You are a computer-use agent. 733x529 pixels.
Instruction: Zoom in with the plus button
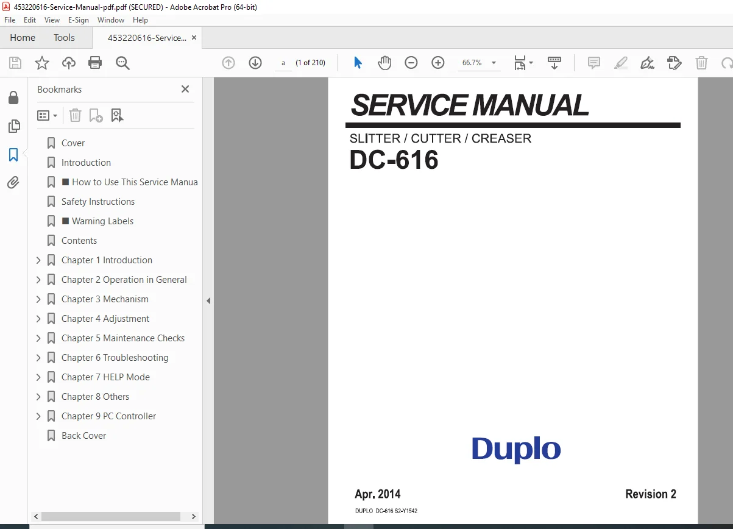pyautogui.click(x=438, y=63)
